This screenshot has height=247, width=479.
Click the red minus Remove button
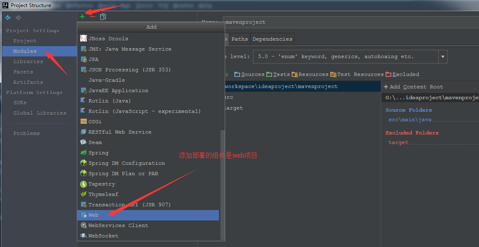(x=93, y=17)
